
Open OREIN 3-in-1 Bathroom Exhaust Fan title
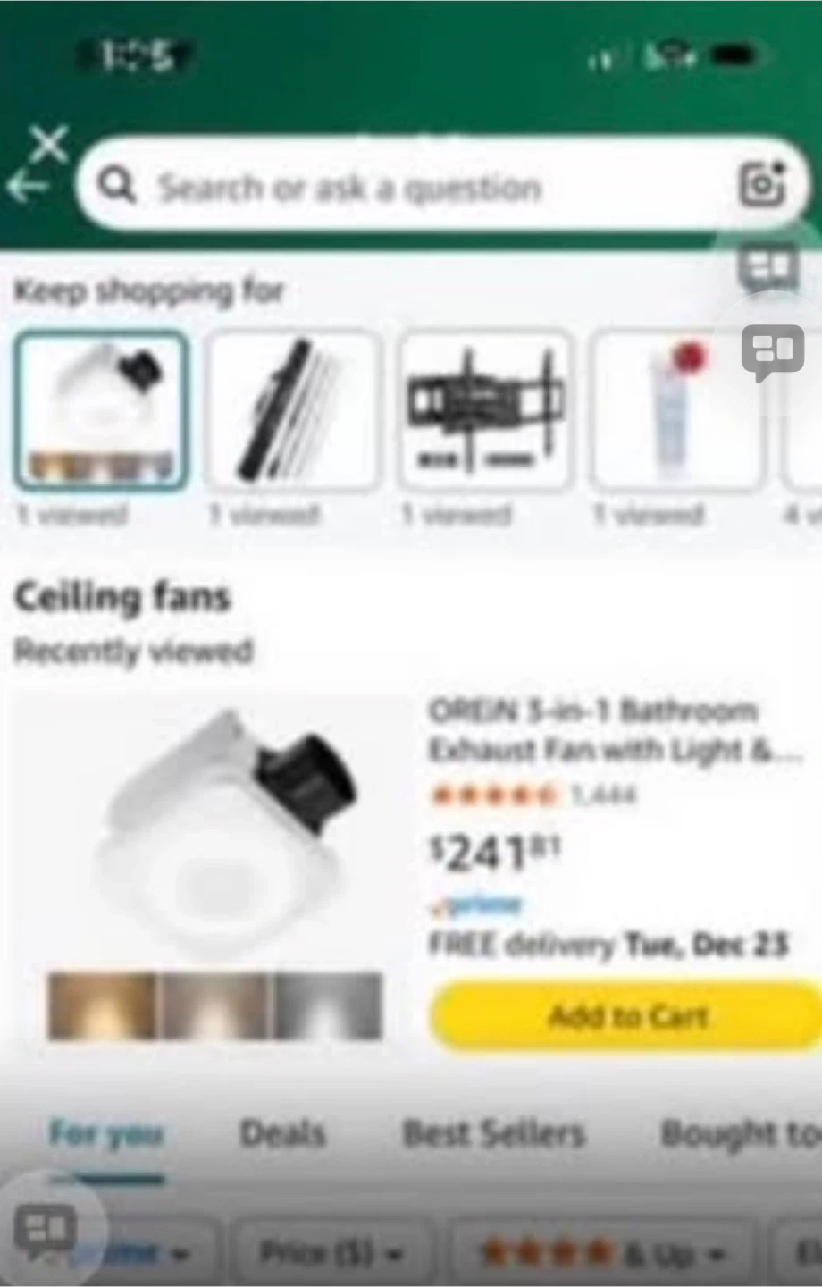point(616,730)
